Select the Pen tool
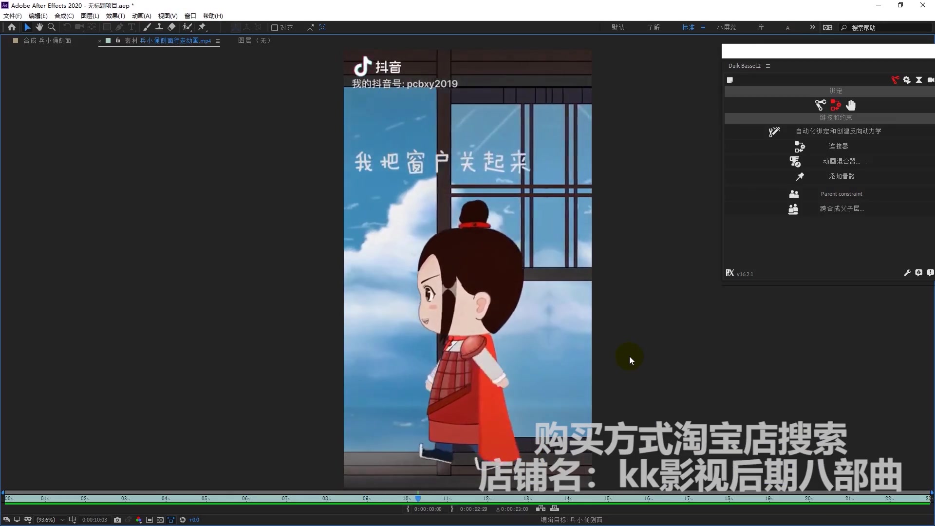Viewport: 935px width, 526px height. pos(119,27)
